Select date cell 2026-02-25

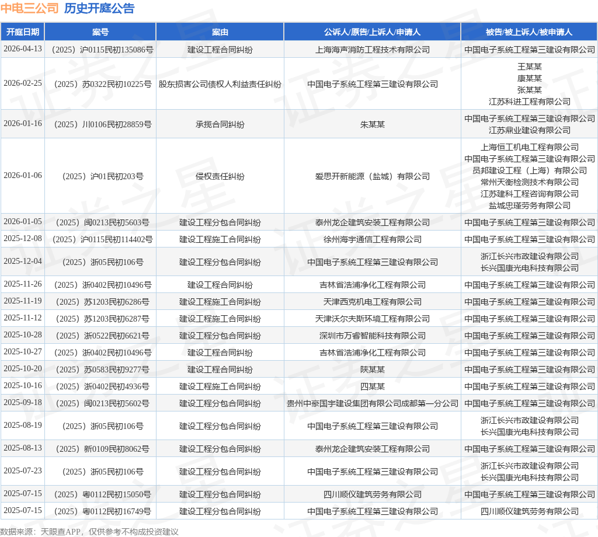[23, 83]
